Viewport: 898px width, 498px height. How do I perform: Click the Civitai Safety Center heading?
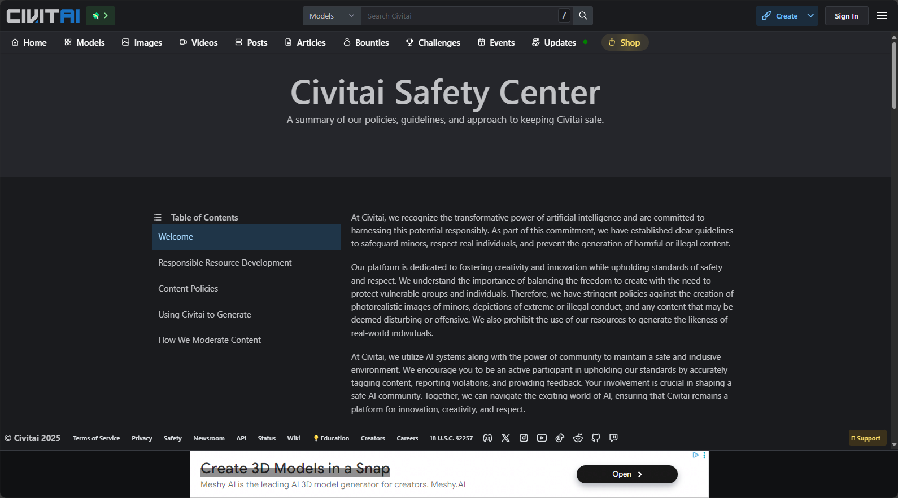click(x=445, y=92)
